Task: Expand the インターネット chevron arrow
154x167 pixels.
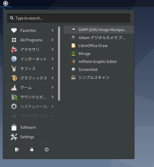Action: 52,59
